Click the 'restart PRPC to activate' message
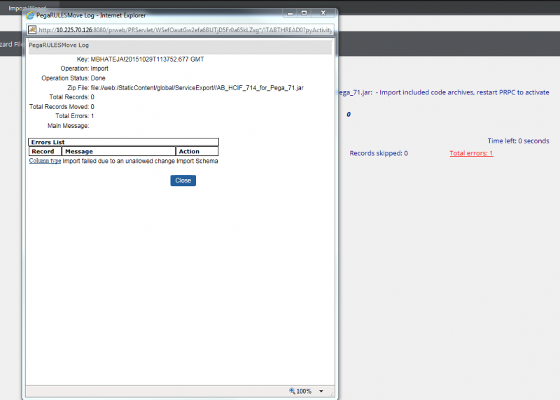 [x=513, y=92]
